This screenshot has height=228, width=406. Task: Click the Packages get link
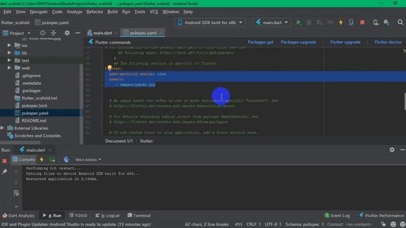point(261,42)
